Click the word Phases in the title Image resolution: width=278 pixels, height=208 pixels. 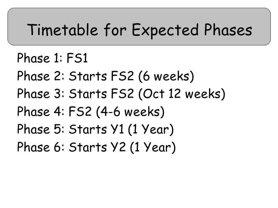pos(228,29)
